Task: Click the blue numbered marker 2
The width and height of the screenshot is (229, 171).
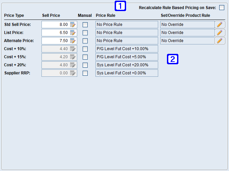Action: [x=172, y=60]
